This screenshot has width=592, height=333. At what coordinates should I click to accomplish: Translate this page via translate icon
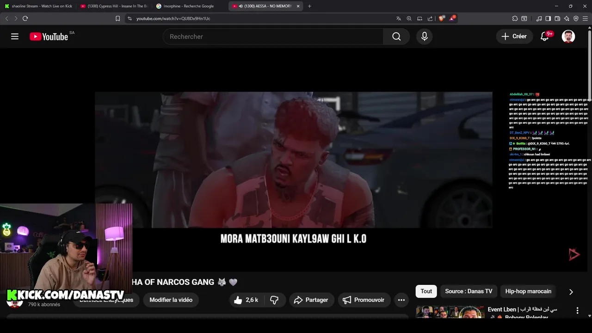click(399, 18)
